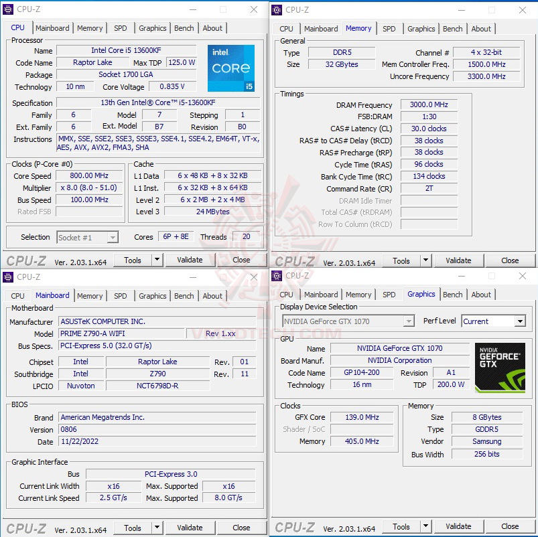
Task: Click Validate in the Mainboard window
Action: 190,528
